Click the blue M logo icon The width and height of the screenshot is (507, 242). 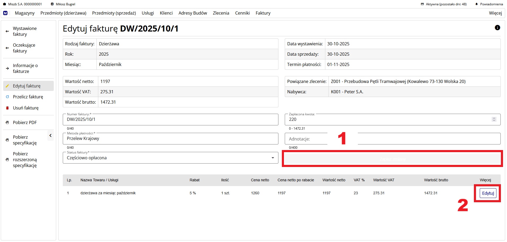click(5, 13)
